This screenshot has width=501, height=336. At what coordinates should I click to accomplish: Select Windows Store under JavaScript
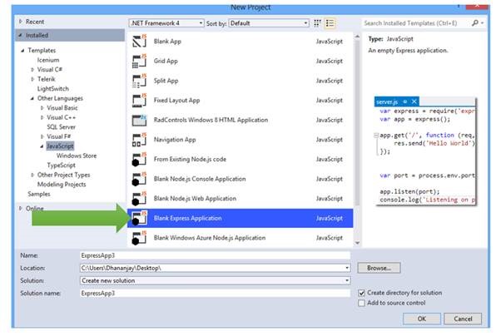(x=77, y=156)
